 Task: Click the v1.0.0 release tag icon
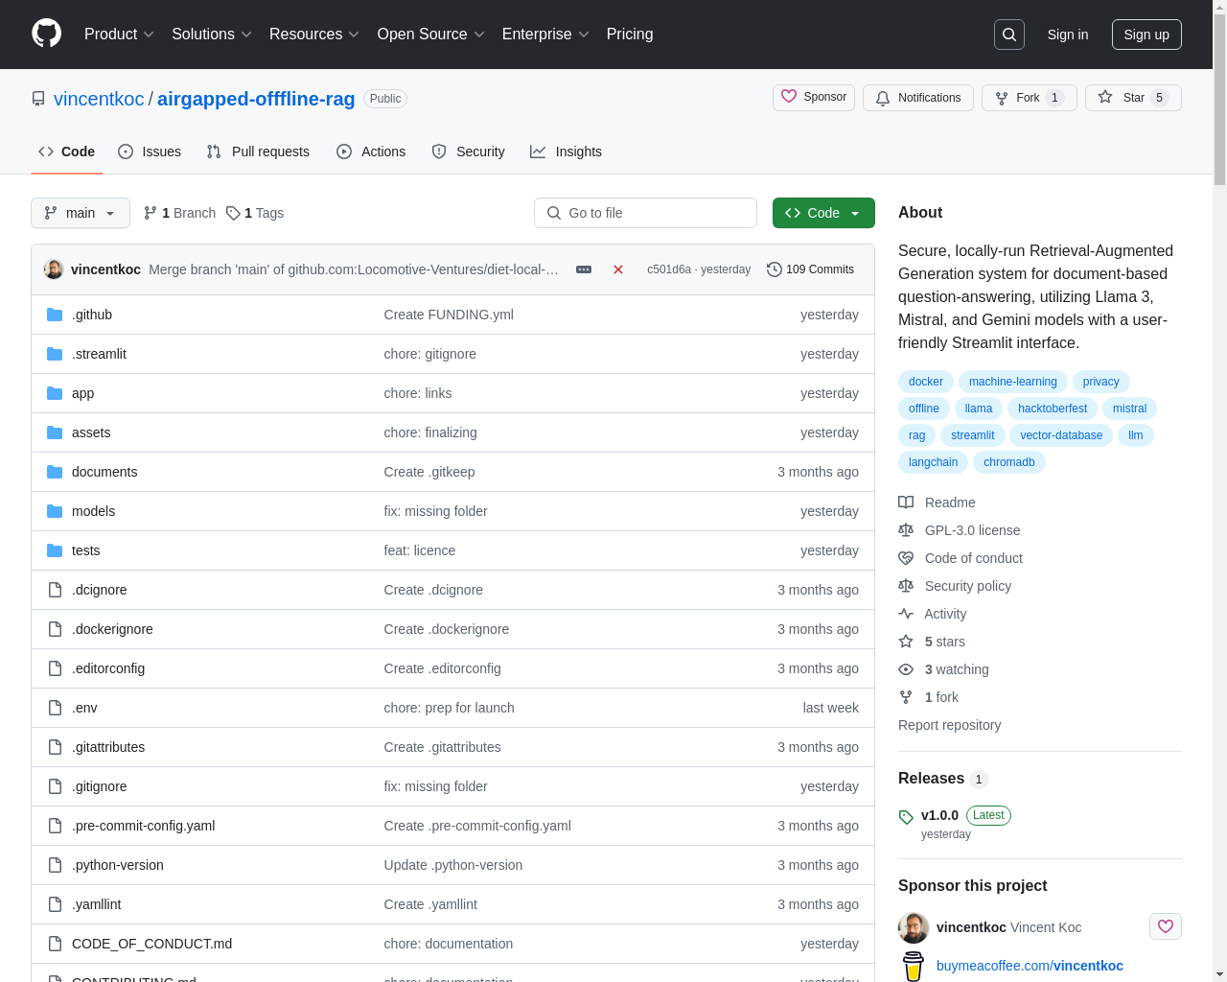click(906, 817)
